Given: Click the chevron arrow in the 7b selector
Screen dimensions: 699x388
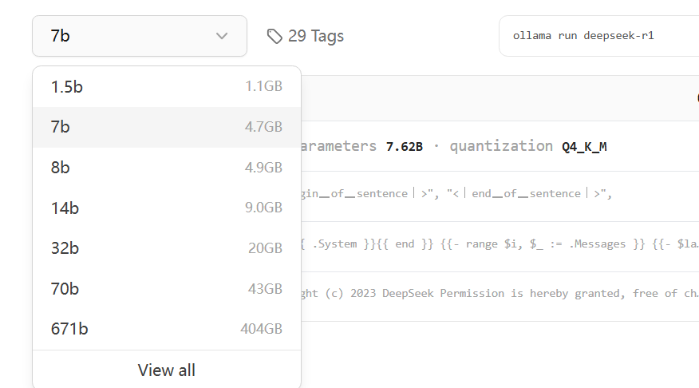Looking at the screenshot, I should click(222, 36).
